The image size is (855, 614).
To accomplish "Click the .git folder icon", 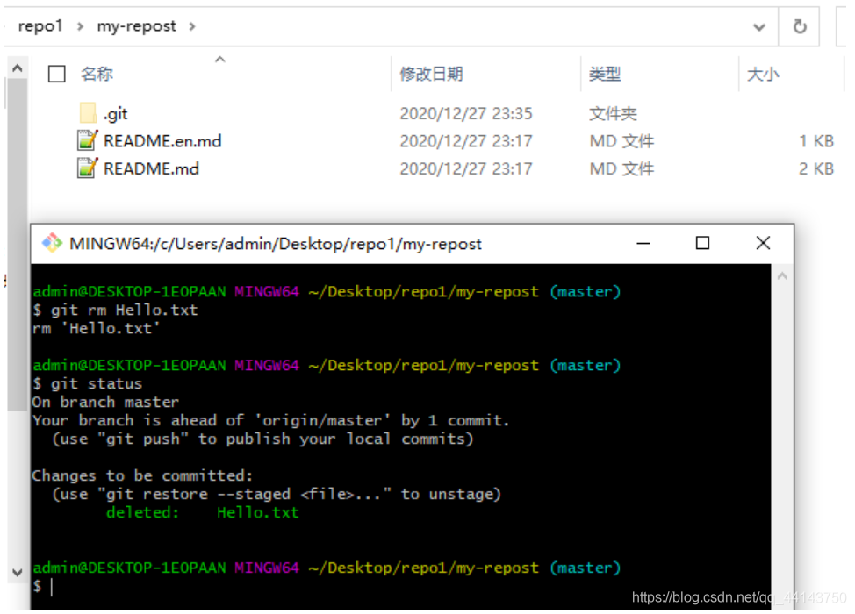I will 87,113.
